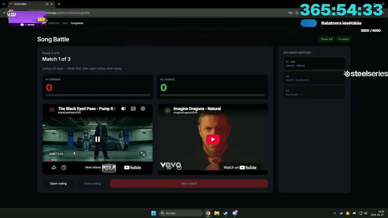Click the #2 ADERUZ score card
Image resolution: width=388 pixels, height=218 pixels.
212,87
